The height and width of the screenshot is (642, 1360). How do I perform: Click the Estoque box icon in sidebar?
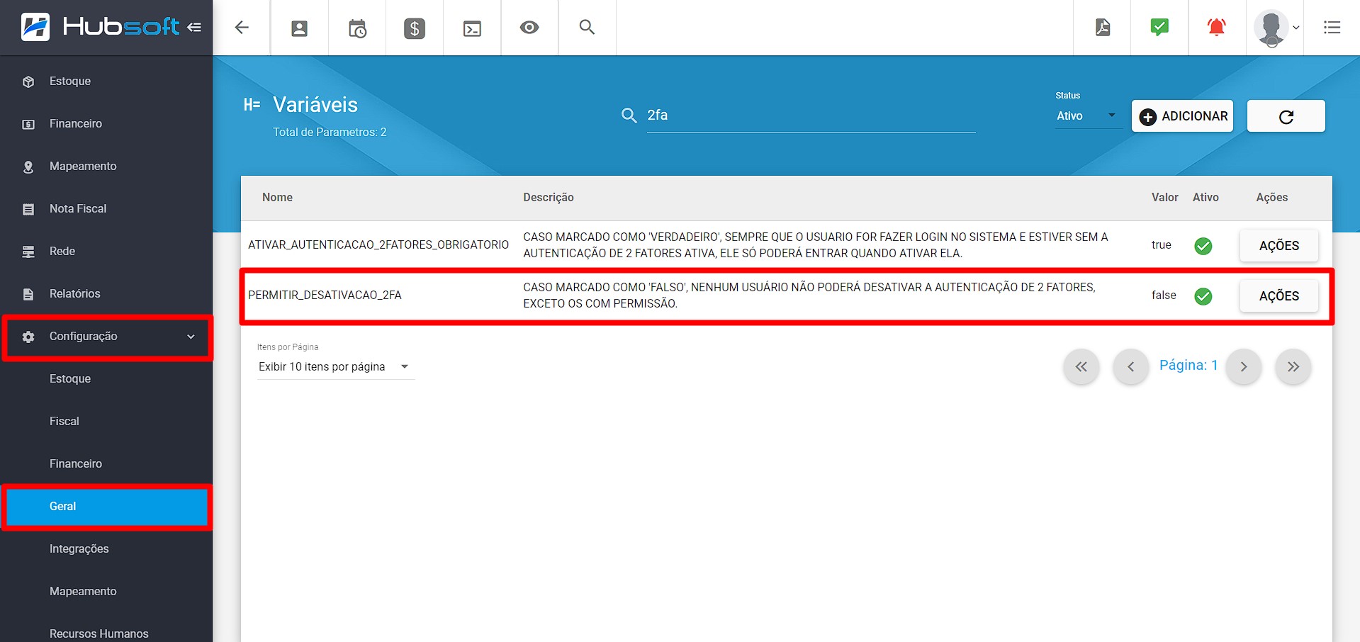tap(28, 81)
